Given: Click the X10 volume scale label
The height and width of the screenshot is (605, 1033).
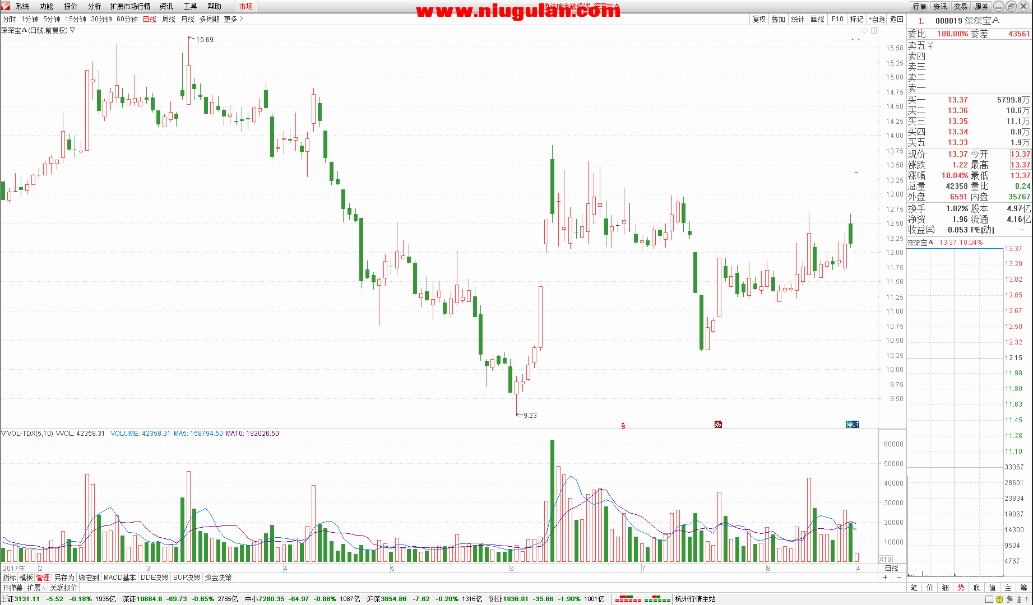Looking at the screenshot, I should [885, 559].
